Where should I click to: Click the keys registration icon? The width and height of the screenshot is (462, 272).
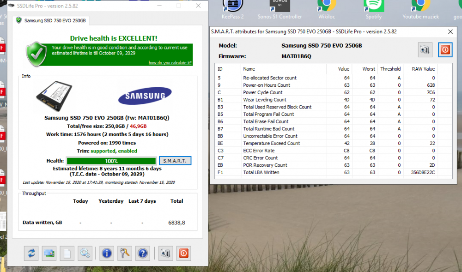point(125,253)
